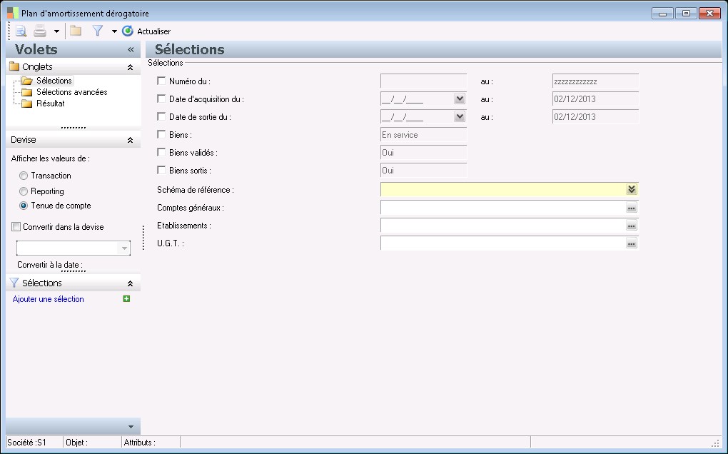This screenshot has height=454, width=728.
Task: Click the Biens validés Oui field
Action: point(423,152)
